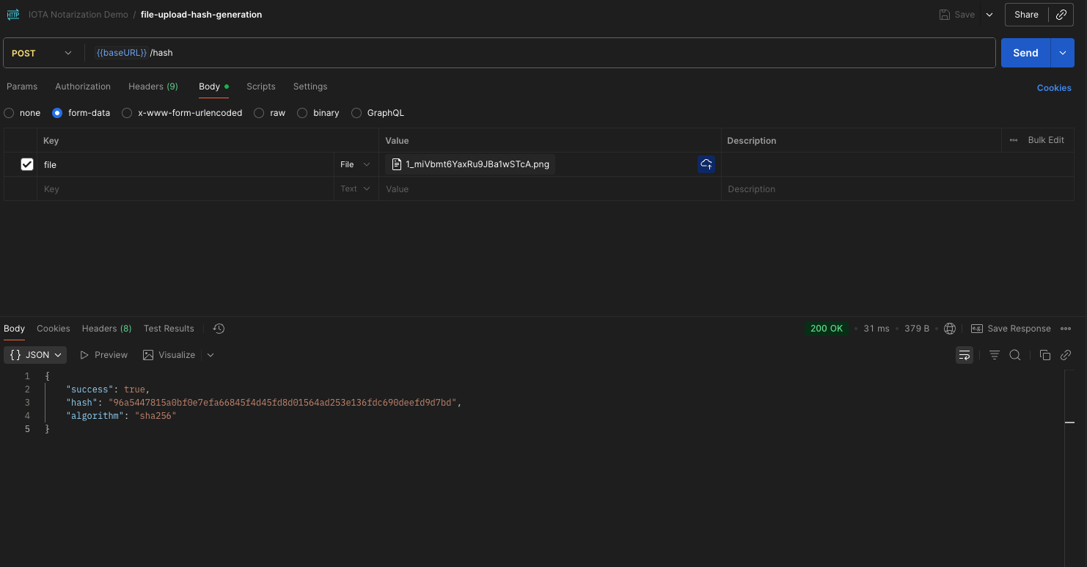
Task: Open the Test Results tab
Action: pyautogui.click(x=168, y=329)
